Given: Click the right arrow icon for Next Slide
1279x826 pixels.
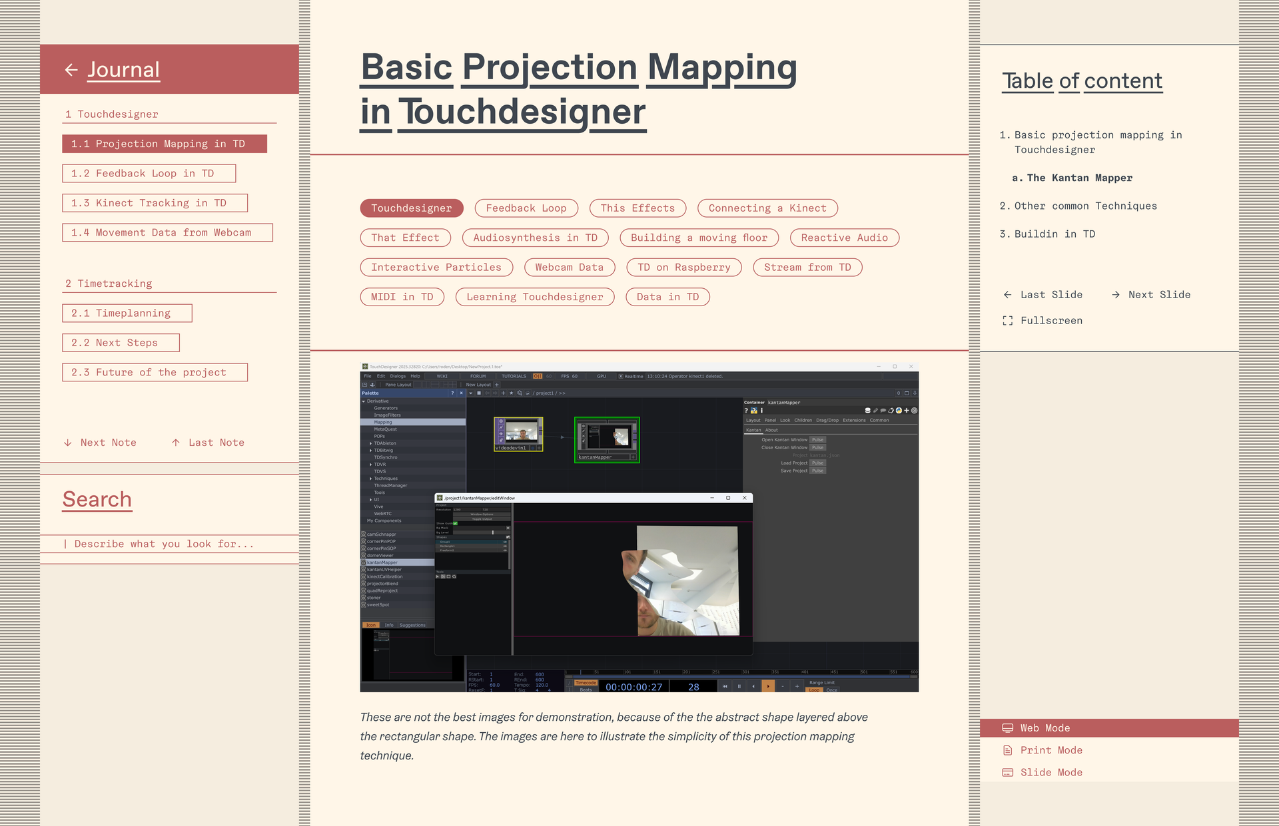Looking at the screenshot, I should [x=1116, y=295].
